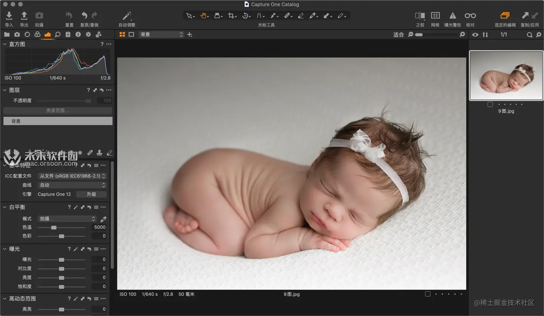Click the browser sort arrows icon

click(485, 35)
